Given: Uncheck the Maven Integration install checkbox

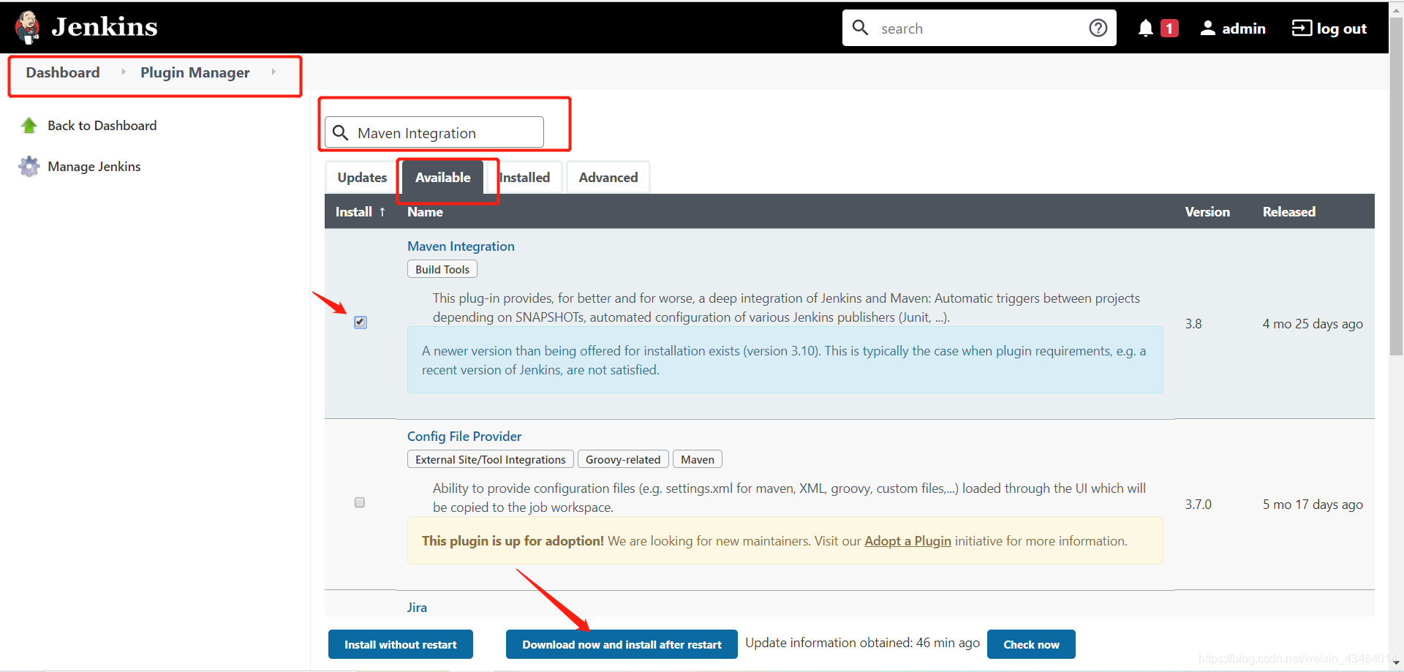Looking at the screenshot, I should [361, 322].
